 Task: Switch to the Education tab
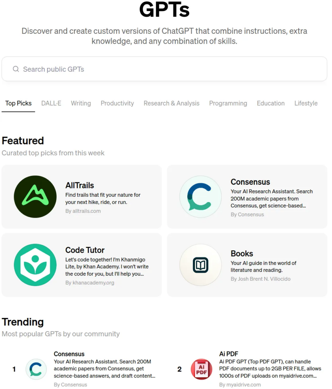270,103
